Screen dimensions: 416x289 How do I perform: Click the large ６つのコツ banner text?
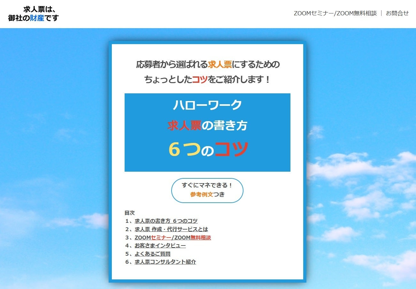coord(208,149)
